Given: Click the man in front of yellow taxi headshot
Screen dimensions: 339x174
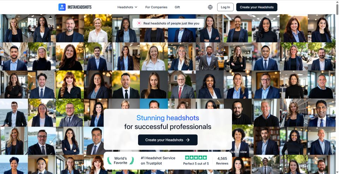Looking at the screenshot, I should 210,57.
